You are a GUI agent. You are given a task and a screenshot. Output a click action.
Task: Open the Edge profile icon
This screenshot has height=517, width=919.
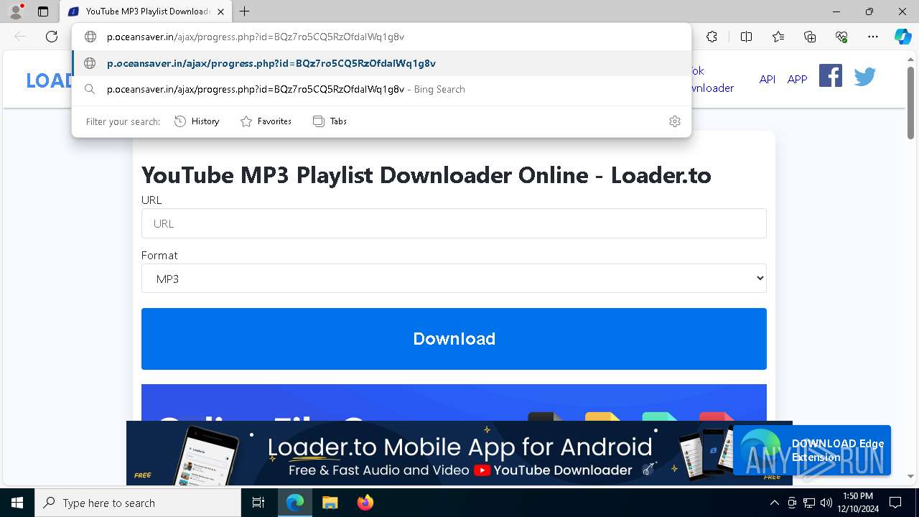click(x=16, y=11)
